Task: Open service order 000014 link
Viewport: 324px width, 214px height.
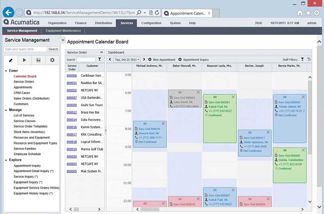Action: pyautogui.click(x=72, y=120)
